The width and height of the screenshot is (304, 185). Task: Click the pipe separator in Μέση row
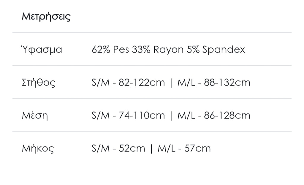[x=171, y=116]
